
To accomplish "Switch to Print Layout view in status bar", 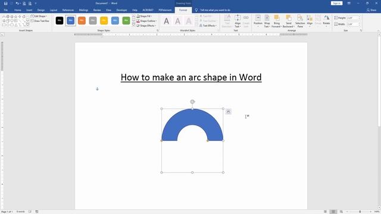I will [333, 212].
